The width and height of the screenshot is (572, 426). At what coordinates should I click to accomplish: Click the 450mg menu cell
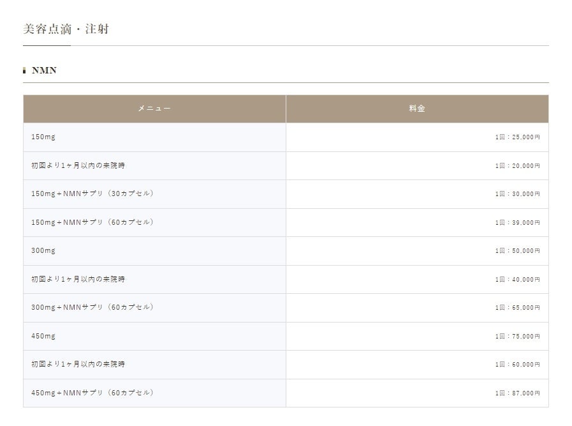pyautogui.click(x=155, y=336)
